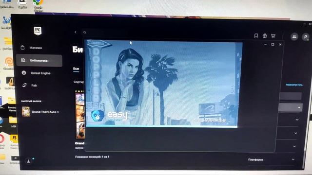Close the GTA V loading window

pos(280,44)
